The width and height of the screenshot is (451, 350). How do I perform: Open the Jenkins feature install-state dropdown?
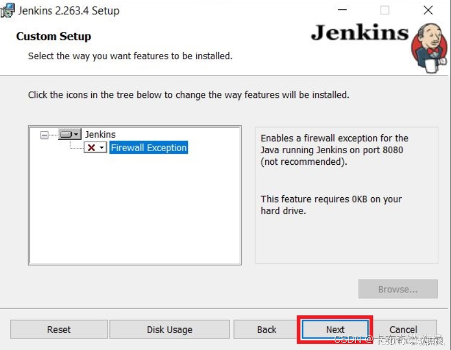(70, 134)
